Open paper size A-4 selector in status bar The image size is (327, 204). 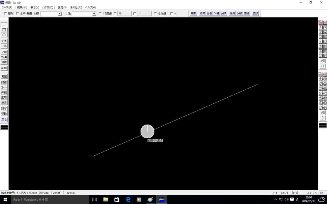coord(275,193)
